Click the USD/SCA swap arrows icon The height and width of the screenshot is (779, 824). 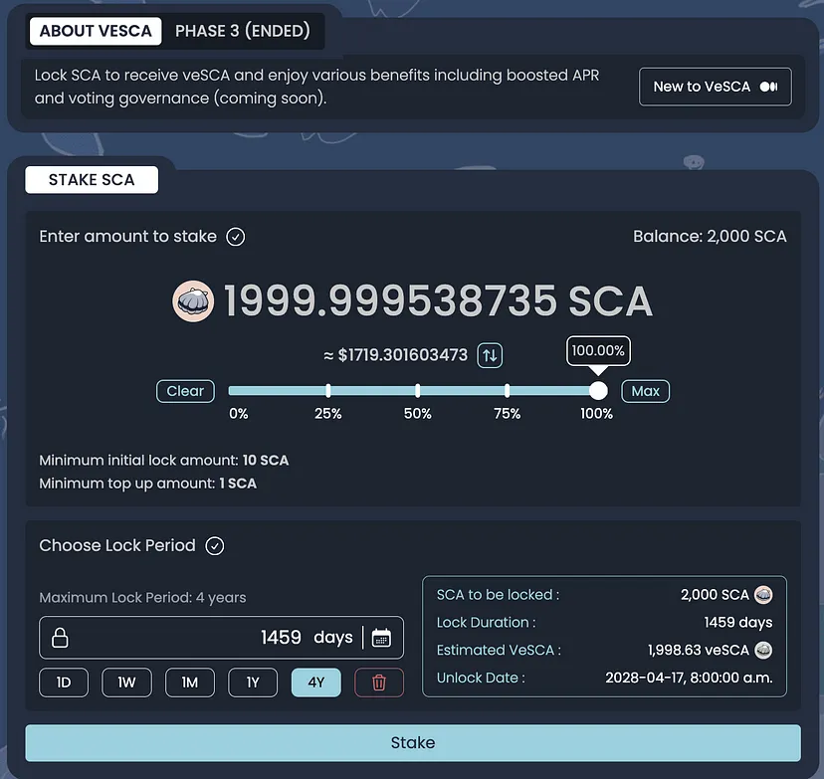(x=490, y=355)
